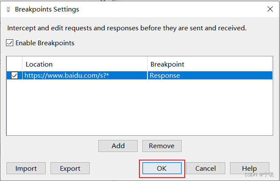Cancel the breakpoints dialog

click(206, 168)
